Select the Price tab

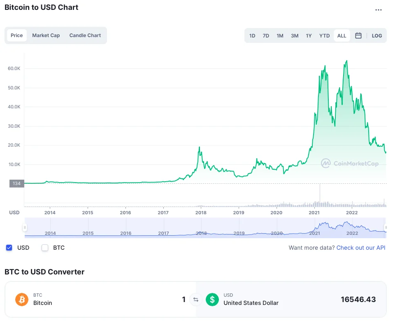click(x=17, y=35)
